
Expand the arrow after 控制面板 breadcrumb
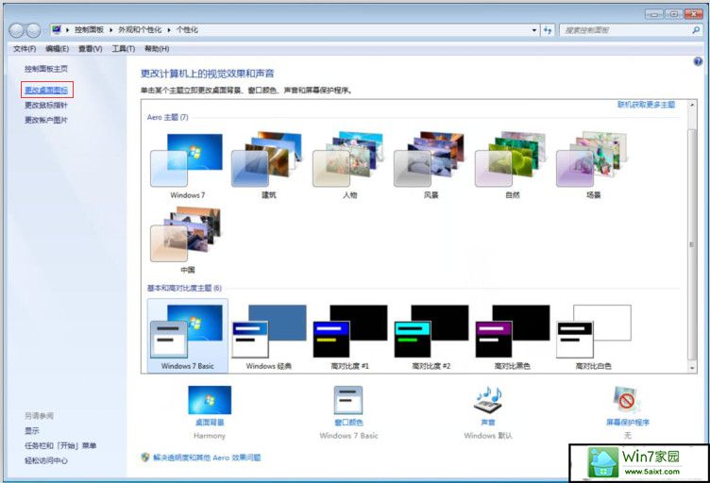(x=111, y=30)
